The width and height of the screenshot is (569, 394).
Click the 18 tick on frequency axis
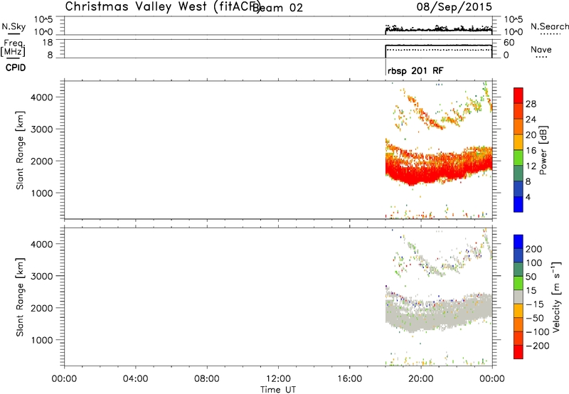point(47,43)
